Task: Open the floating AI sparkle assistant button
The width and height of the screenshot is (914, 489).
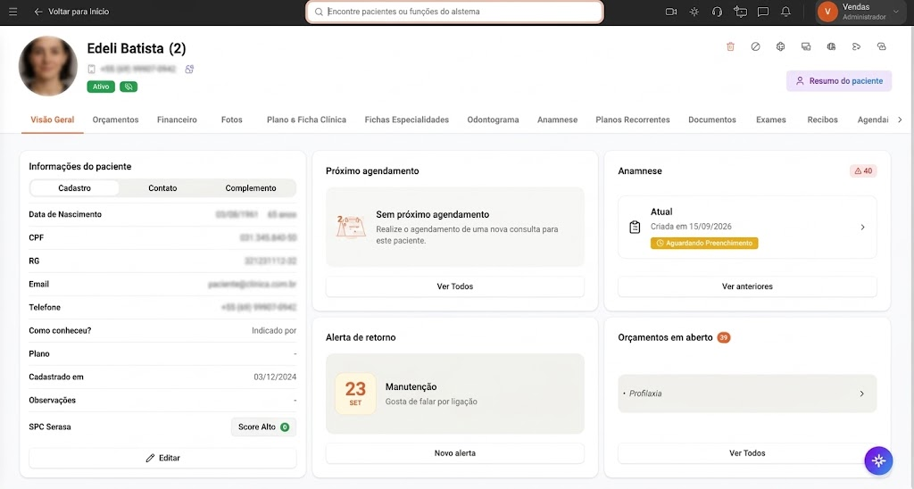Action: pos(878,460)
